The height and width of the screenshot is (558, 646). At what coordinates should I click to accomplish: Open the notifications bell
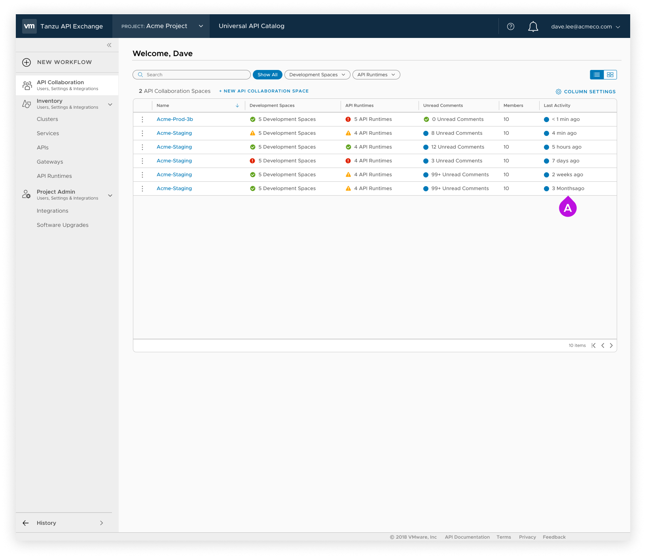[x=533, y=26]
